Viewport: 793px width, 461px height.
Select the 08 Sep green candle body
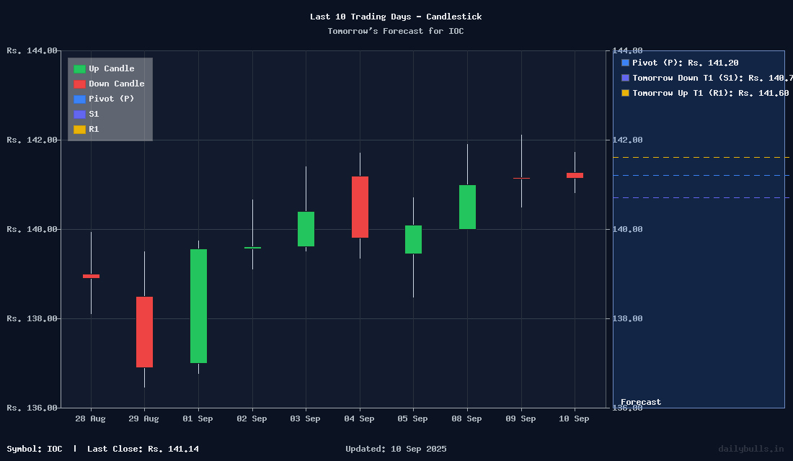[x=467, y=207]
